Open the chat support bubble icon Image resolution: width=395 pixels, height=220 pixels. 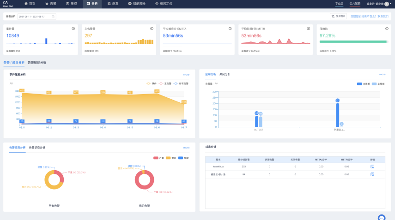382,218
